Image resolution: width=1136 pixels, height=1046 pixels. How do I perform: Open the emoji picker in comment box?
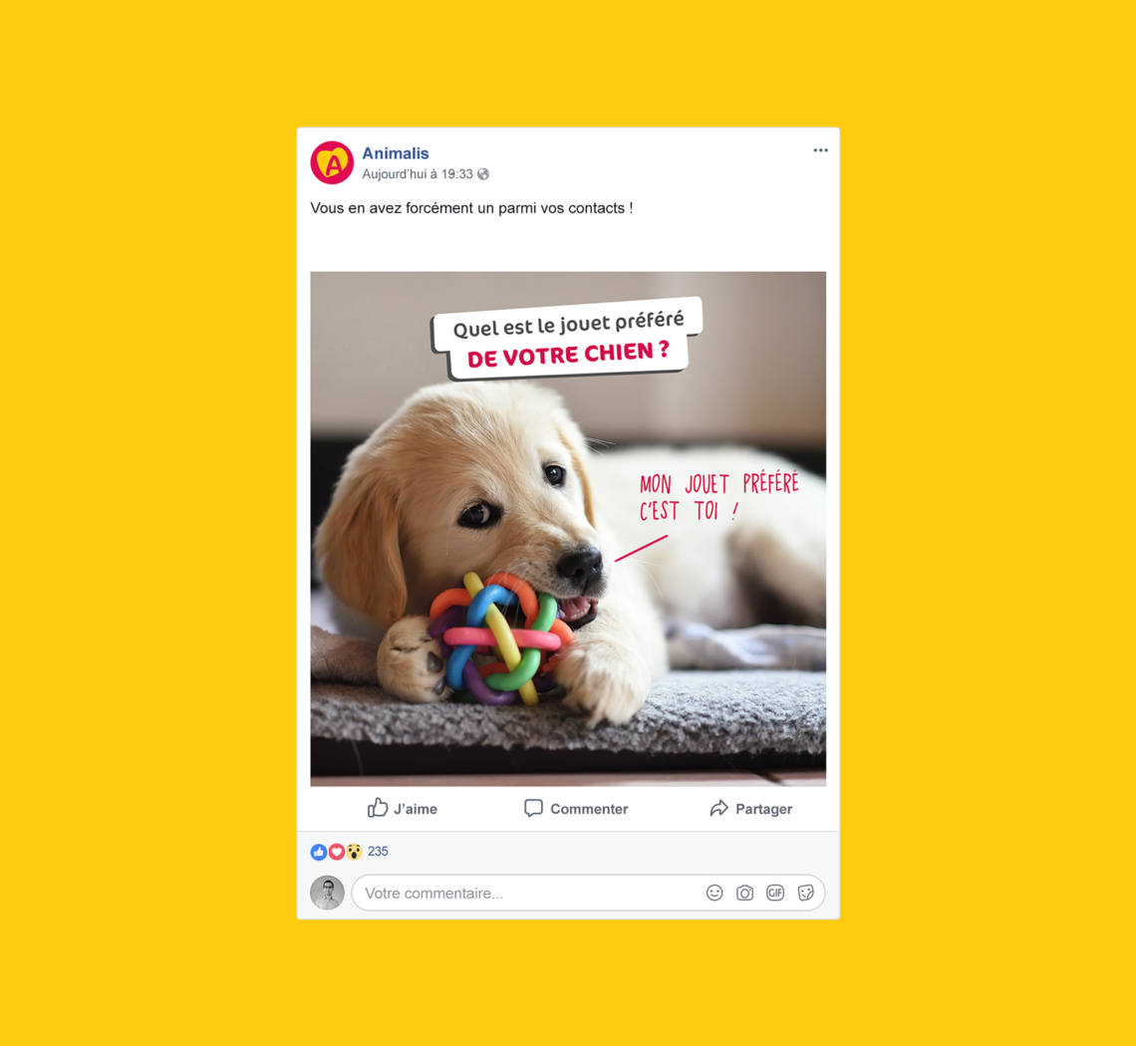click(714, 894)
